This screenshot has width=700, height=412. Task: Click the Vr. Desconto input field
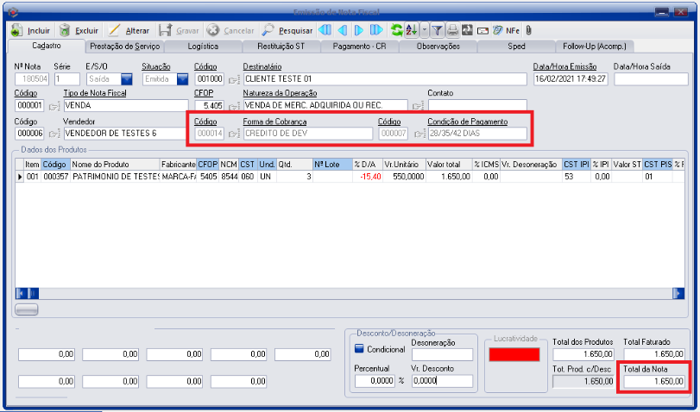[x=441, y=381]
